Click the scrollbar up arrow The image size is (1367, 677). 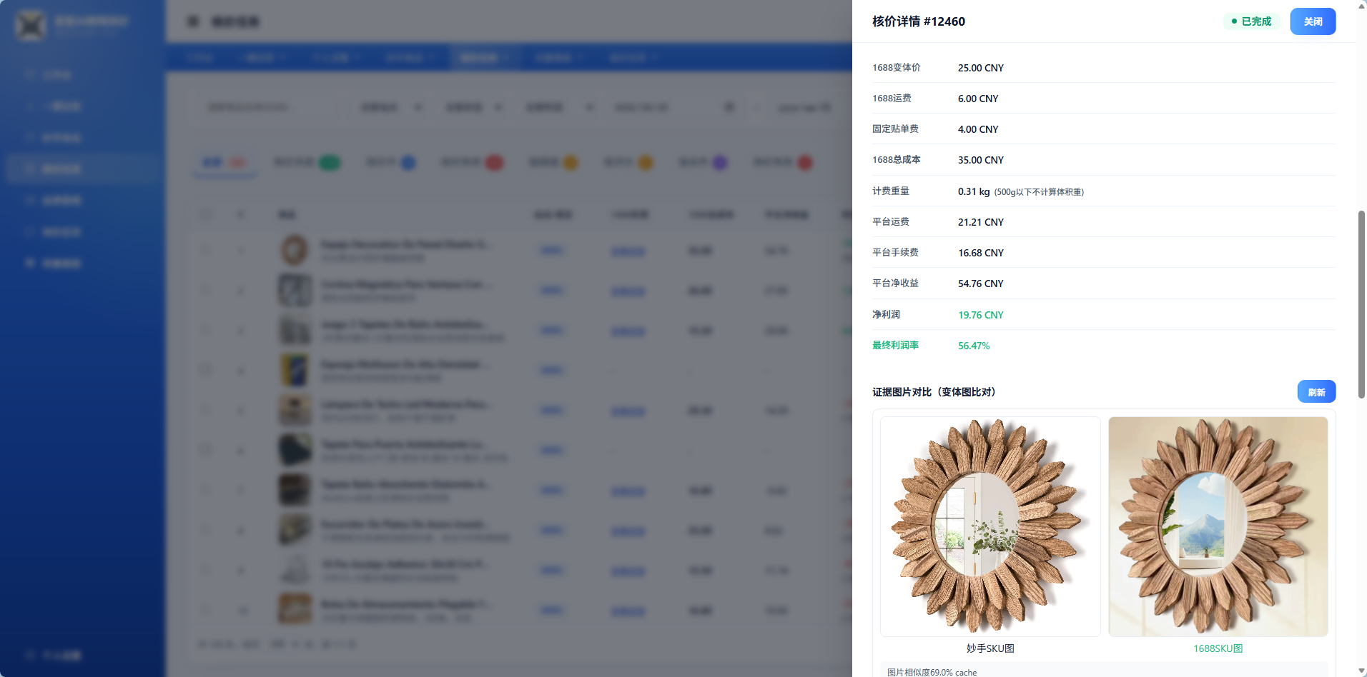(1361, 6)
